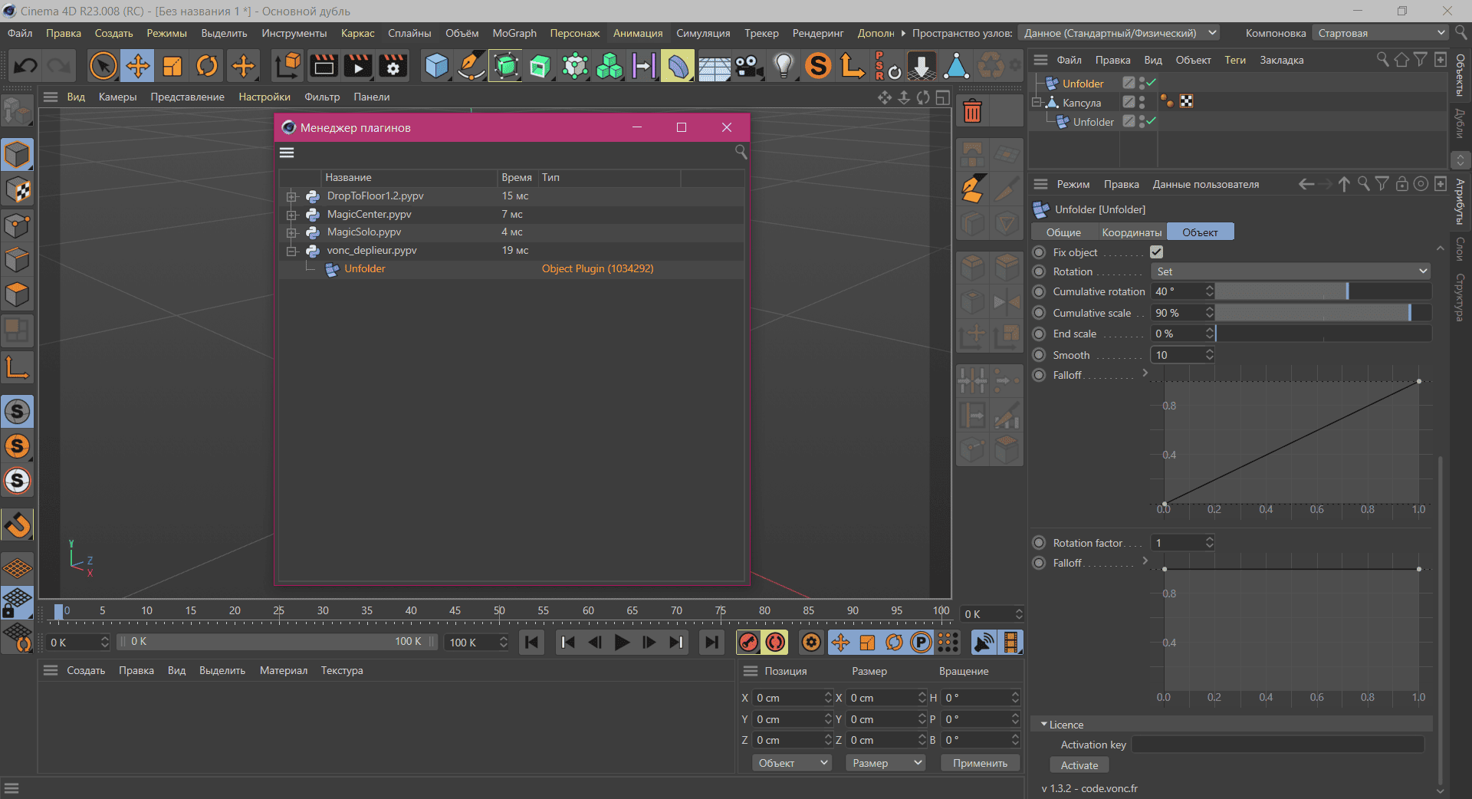This screenshot has height=799, width=1472.
Task: Click the Activate licence button
Action: point(1079,765)
